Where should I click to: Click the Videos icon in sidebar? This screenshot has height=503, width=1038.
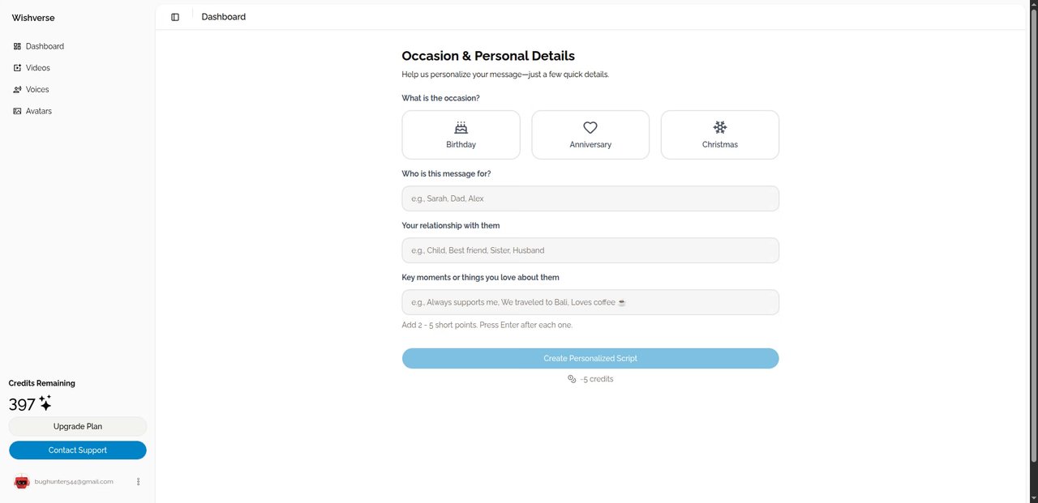coord(17,68)
